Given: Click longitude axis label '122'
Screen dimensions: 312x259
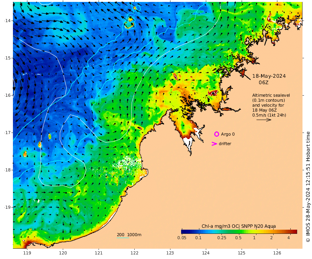Looking at the screenshot, I should click(x=134, y=253).
